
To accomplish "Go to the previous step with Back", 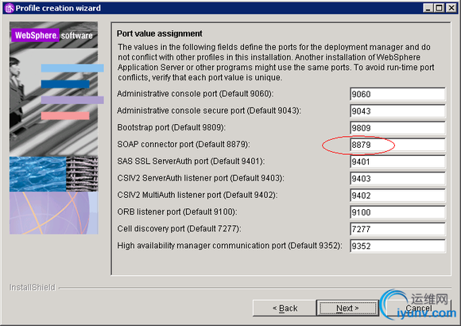I will 285,308.
